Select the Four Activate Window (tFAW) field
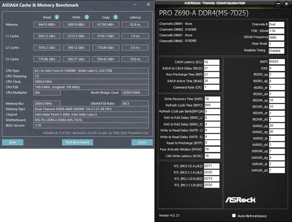This screenshot has height=222, width=292. 212,149
